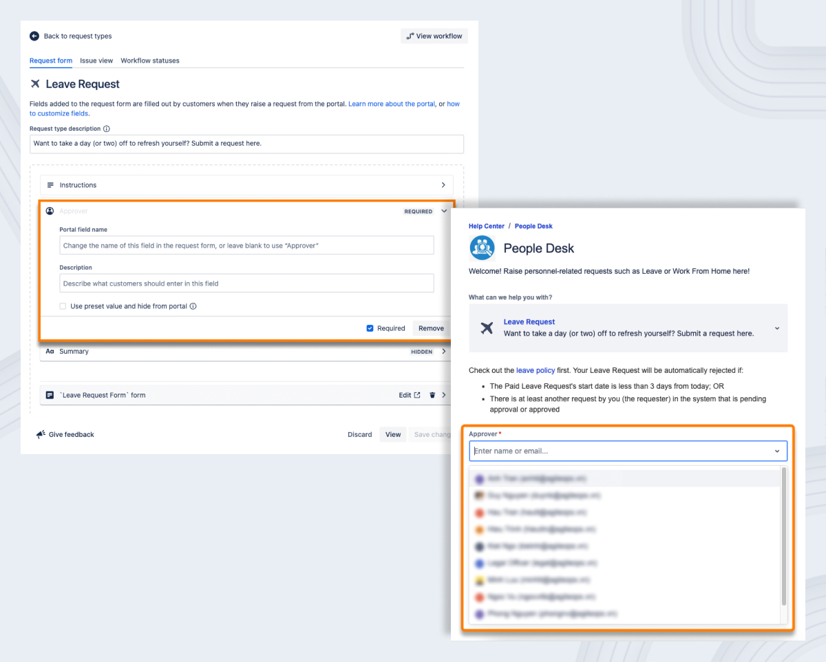Open the leave policy link

536,370
